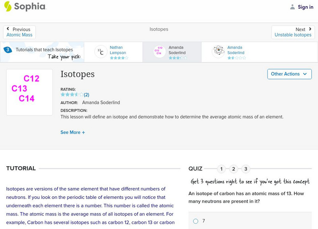This screenshot has height=229, width=318.
Task: Click the Previous left chevron arrow
Action: 9,29
